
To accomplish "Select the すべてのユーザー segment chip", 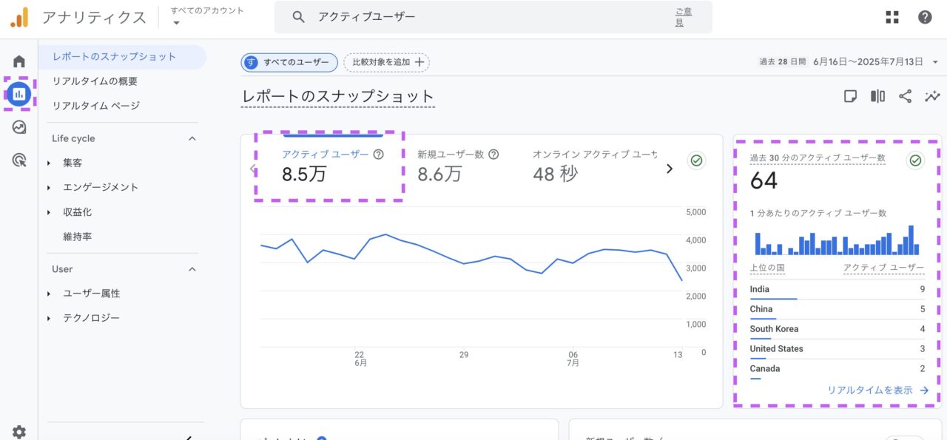I will (x=289, y=63).
